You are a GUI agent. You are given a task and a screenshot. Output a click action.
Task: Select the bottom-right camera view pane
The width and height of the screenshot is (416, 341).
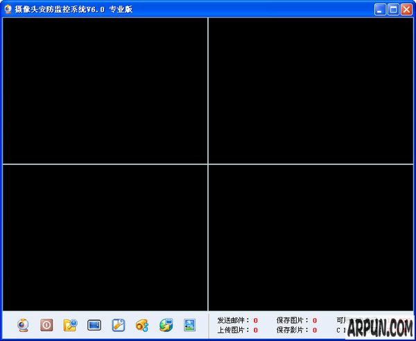[x=311, y=238]
